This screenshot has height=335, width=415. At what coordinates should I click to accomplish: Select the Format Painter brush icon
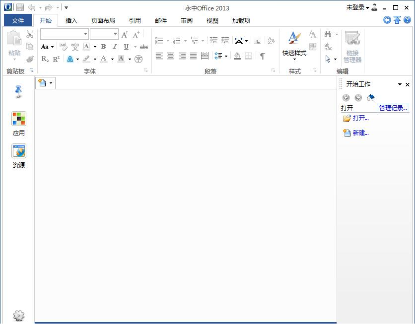click(30, 59)
